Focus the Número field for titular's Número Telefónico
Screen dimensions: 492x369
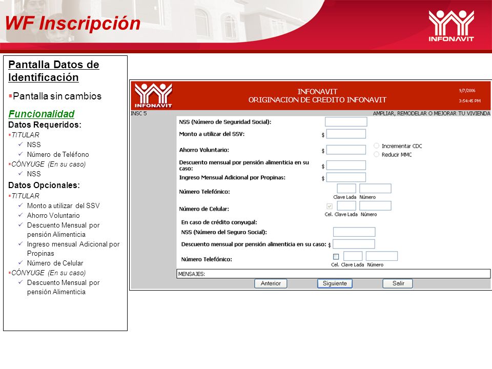[375, 189]
